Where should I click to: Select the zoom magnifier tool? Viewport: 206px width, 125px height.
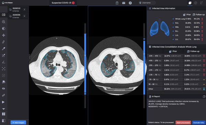(3, 22)
